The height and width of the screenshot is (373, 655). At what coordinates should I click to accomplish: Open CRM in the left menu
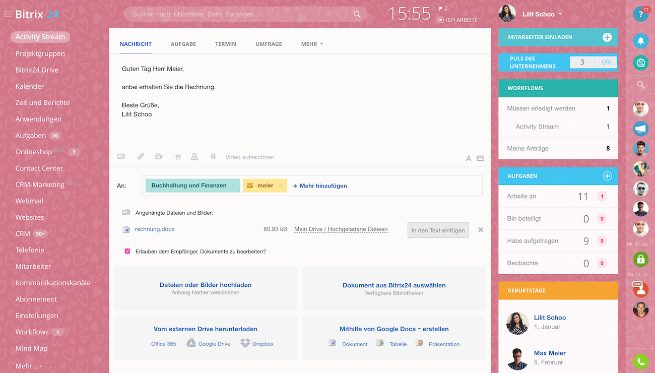tap(23, 233)
